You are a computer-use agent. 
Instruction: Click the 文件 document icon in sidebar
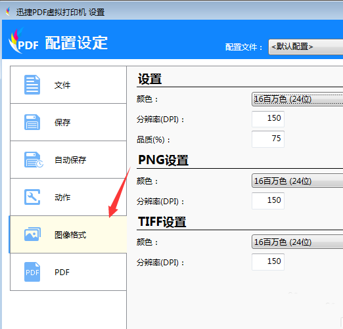(32, 85)
